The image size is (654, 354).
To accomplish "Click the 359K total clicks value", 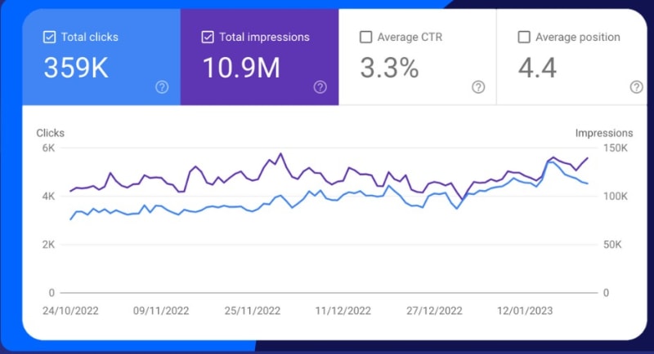I will [x=76, y=69].
